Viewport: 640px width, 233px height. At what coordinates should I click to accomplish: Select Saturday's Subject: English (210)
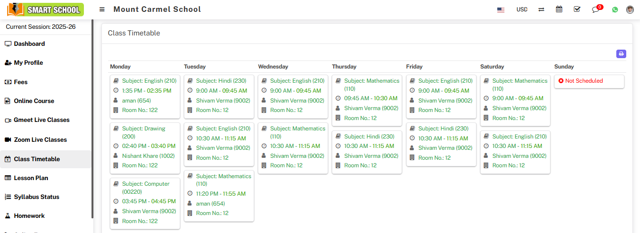(x=520, y=136)
